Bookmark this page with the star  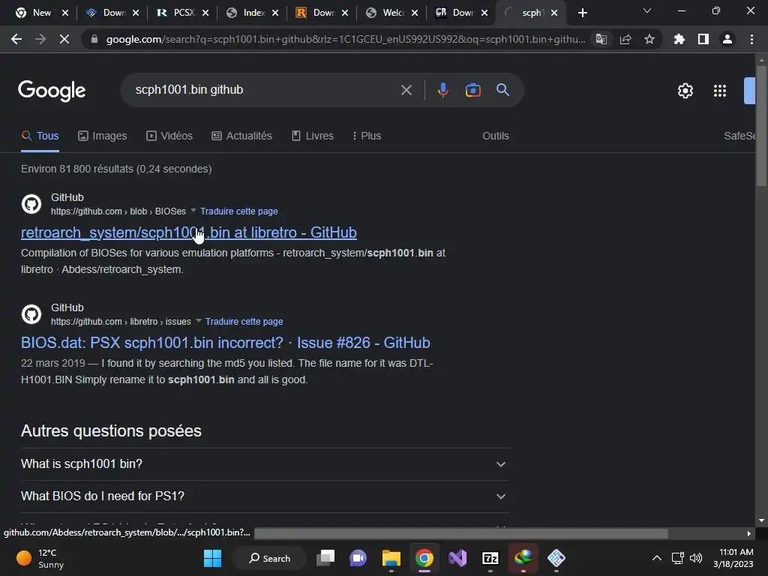coord(649,39)
